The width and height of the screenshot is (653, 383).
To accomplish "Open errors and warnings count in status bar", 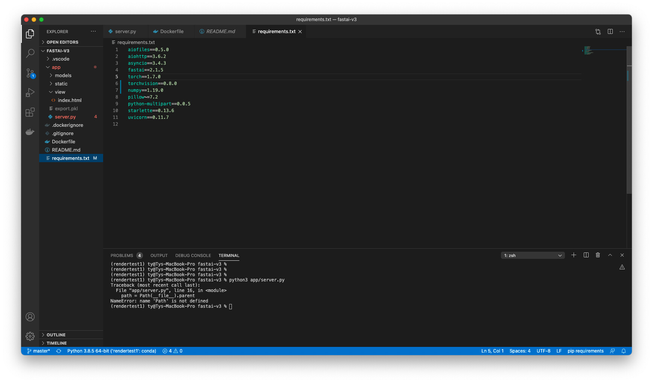I will tap(172, 351).
